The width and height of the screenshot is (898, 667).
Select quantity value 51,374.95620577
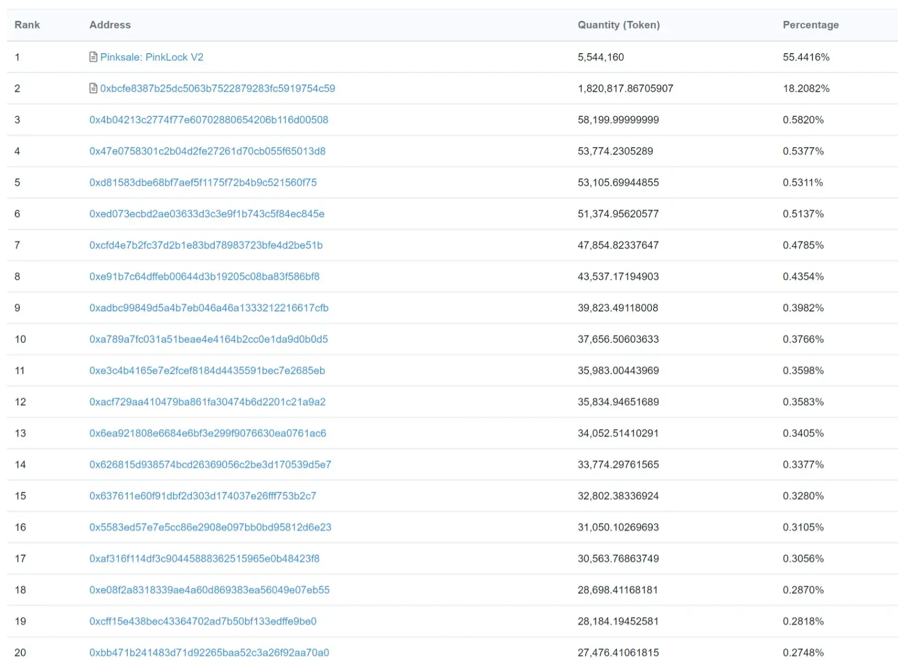click(618, 213)
